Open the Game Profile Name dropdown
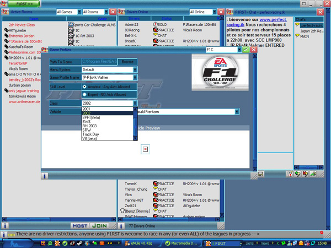 [135, 77]
